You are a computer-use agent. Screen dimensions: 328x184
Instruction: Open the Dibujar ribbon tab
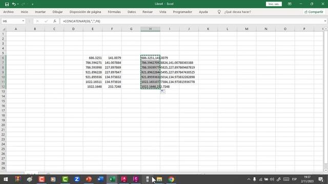pos(57,12)
